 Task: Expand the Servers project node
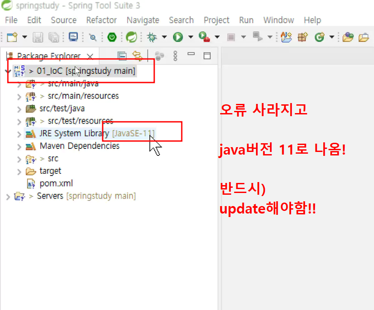[x=8, y=197]
